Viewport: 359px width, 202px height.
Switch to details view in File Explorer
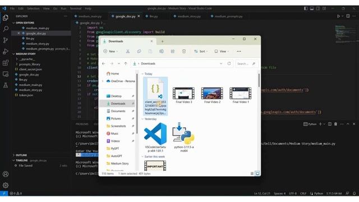(x=252, y=173)
